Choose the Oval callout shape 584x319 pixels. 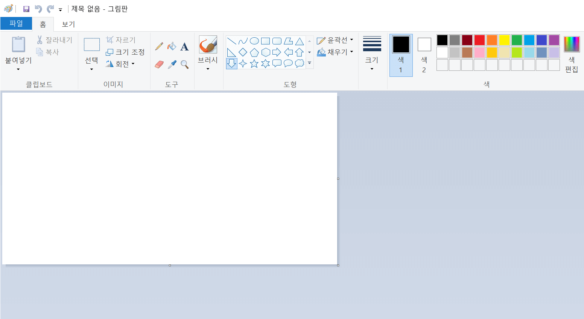[x=288, y=64]
